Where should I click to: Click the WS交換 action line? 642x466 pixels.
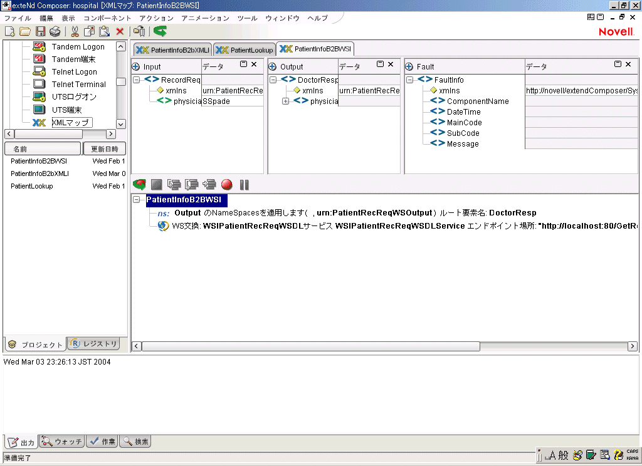point(397,226)
